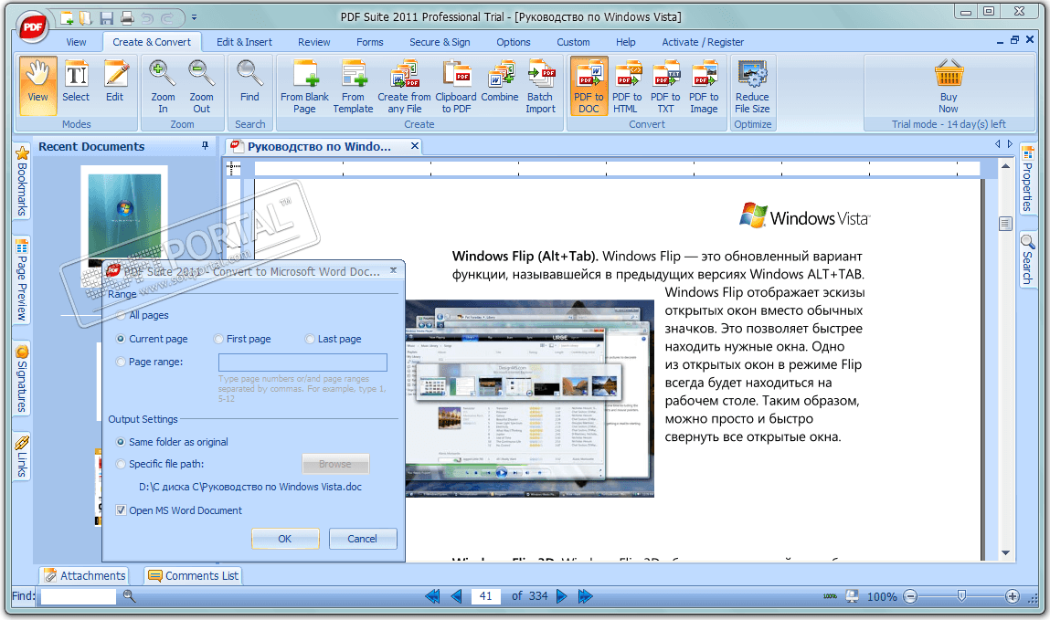Viewport: 1050px width, 620px height.
Task: Click the Page range text field
Action: pyautogui.click(x=302, y=362)
